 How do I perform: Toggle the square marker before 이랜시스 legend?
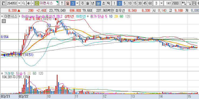2,16
